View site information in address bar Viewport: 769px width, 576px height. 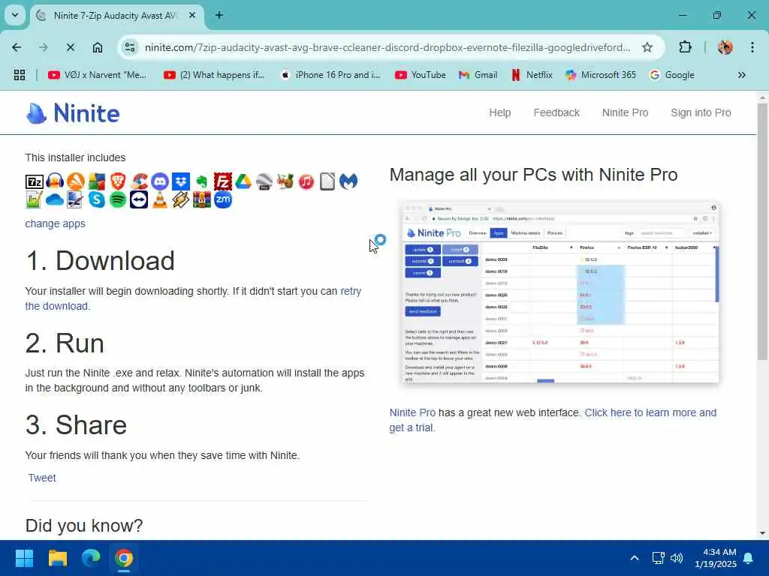point(130,47)
